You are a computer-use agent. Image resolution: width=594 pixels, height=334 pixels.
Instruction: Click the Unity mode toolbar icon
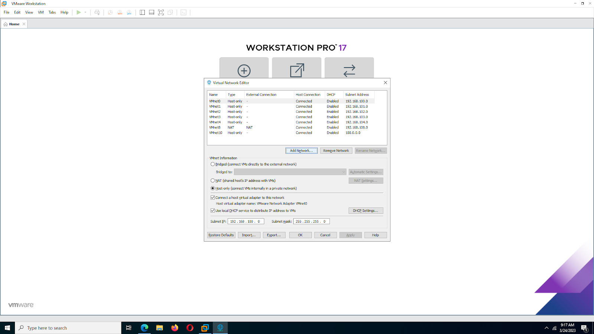tap(170, 12)
